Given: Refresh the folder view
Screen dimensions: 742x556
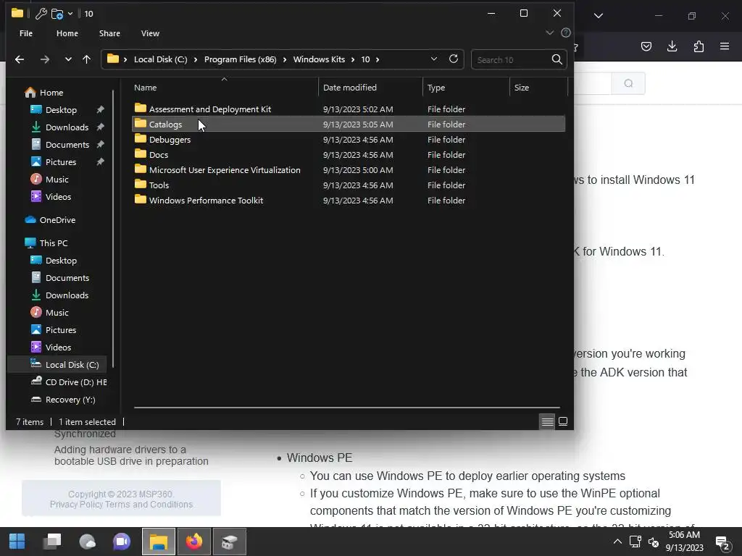Looking at the screenshot, I should (x=454, y=59).
